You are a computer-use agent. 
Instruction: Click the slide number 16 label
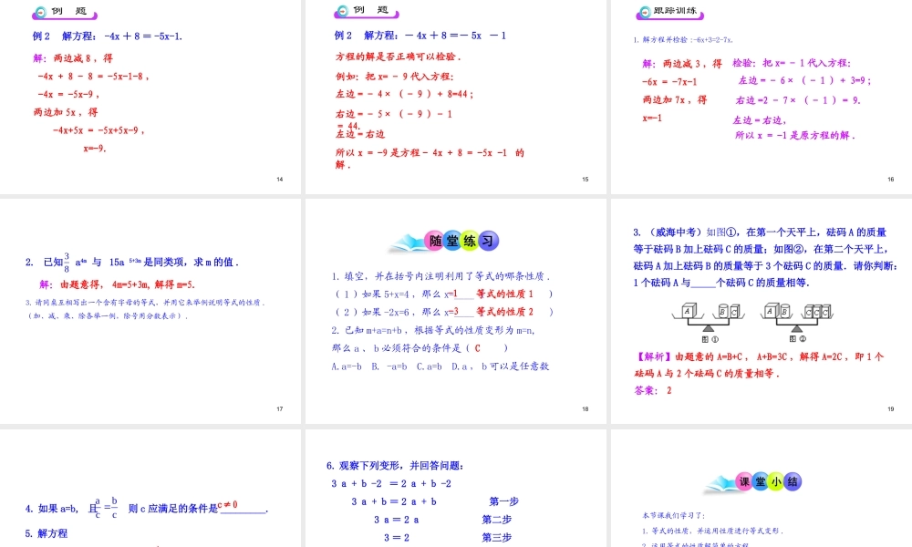(890, 180)
